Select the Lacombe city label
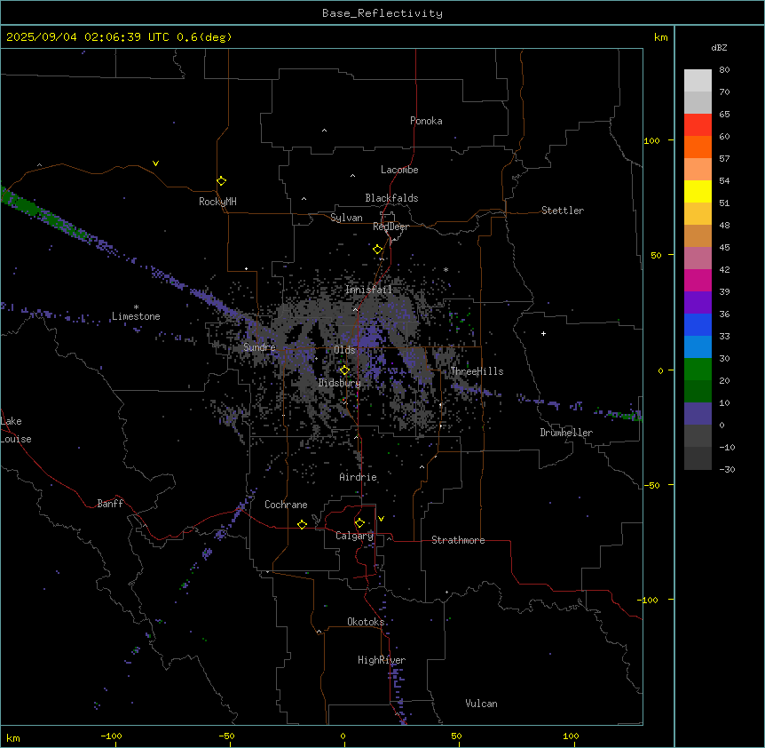Viewport: 765px width, 748px height. click(x=399, y=170)
